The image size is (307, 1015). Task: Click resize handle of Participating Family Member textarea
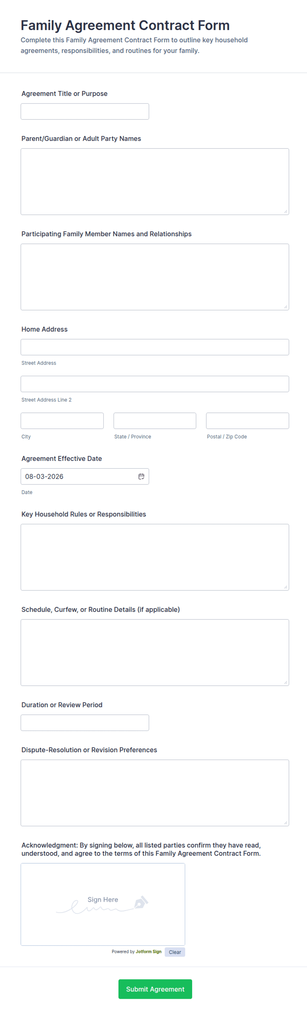pyautogui.click(x=286, y=307)
